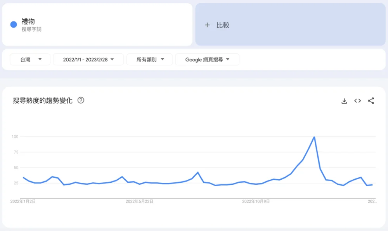388x231 pixels.
Task: Open the 所有類別 category dropdown
Action: point(149,59)
